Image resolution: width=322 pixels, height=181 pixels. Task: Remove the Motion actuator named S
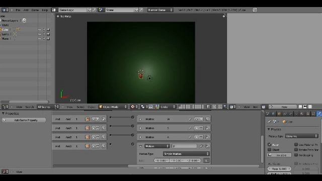(208, 128)
